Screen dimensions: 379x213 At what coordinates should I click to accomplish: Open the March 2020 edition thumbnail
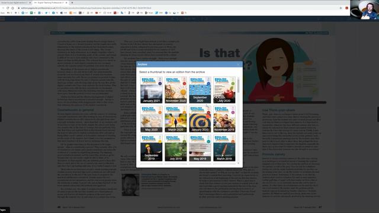coord(176,119)
